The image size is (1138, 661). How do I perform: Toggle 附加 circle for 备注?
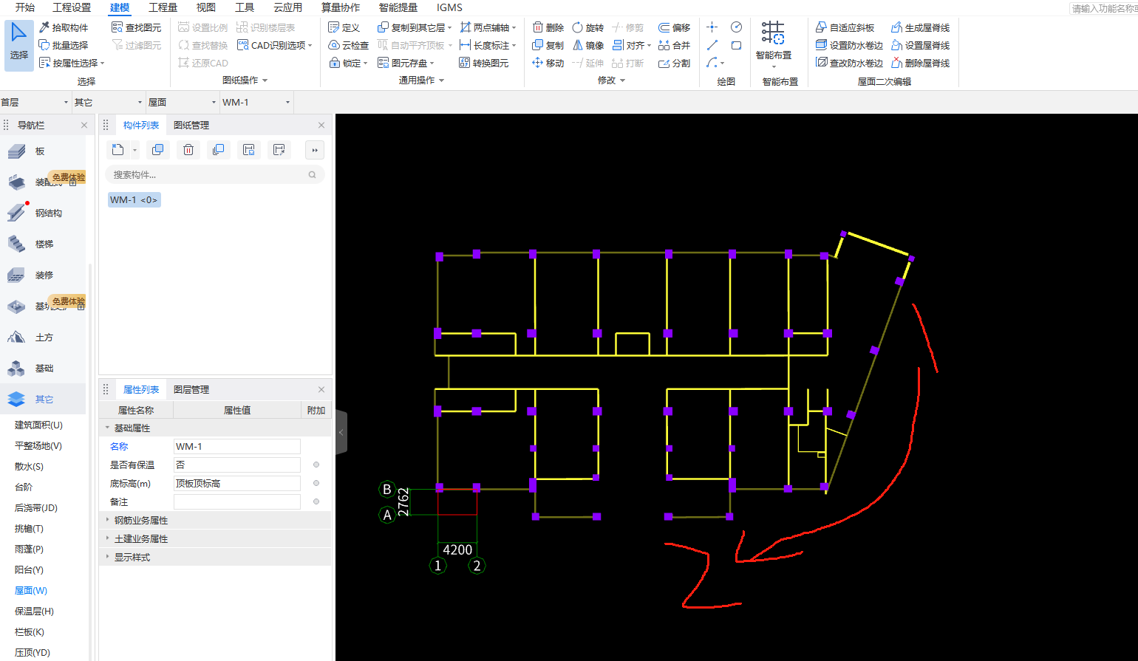coord(316,501)
